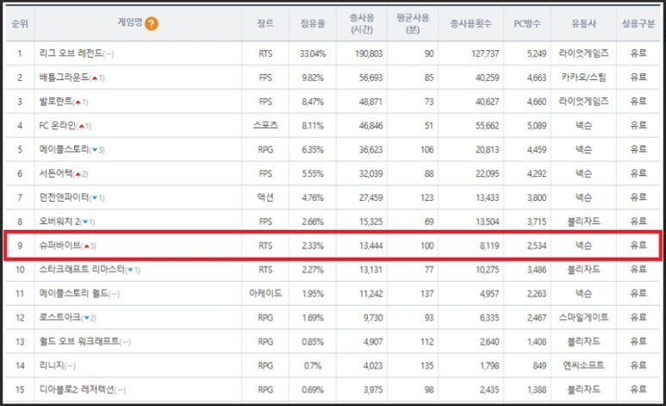Open the FC 온라인 game entry
Screen dimensions: 666x406
click(58, 125)
